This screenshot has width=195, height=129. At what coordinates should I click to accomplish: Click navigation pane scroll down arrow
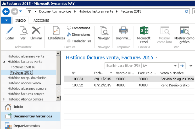(x=58, y=98)
